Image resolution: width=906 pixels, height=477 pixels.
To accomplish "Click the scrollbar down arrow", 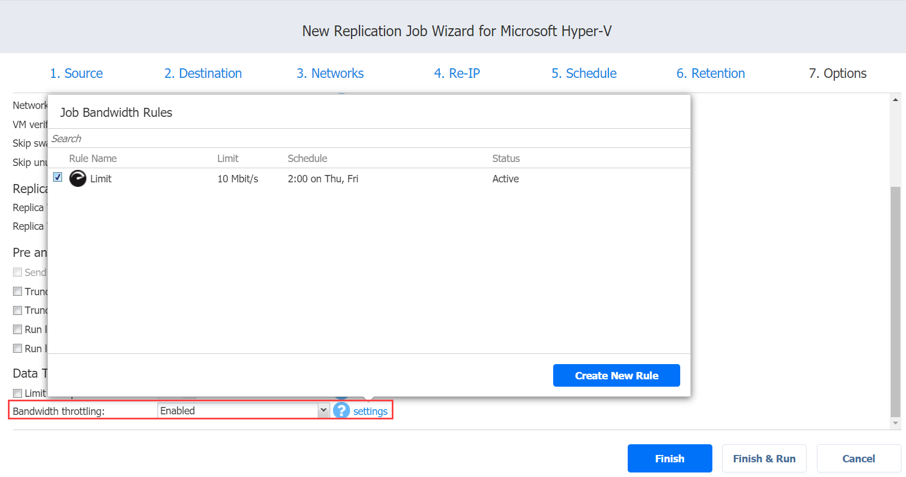I will (x=895, y=423).
